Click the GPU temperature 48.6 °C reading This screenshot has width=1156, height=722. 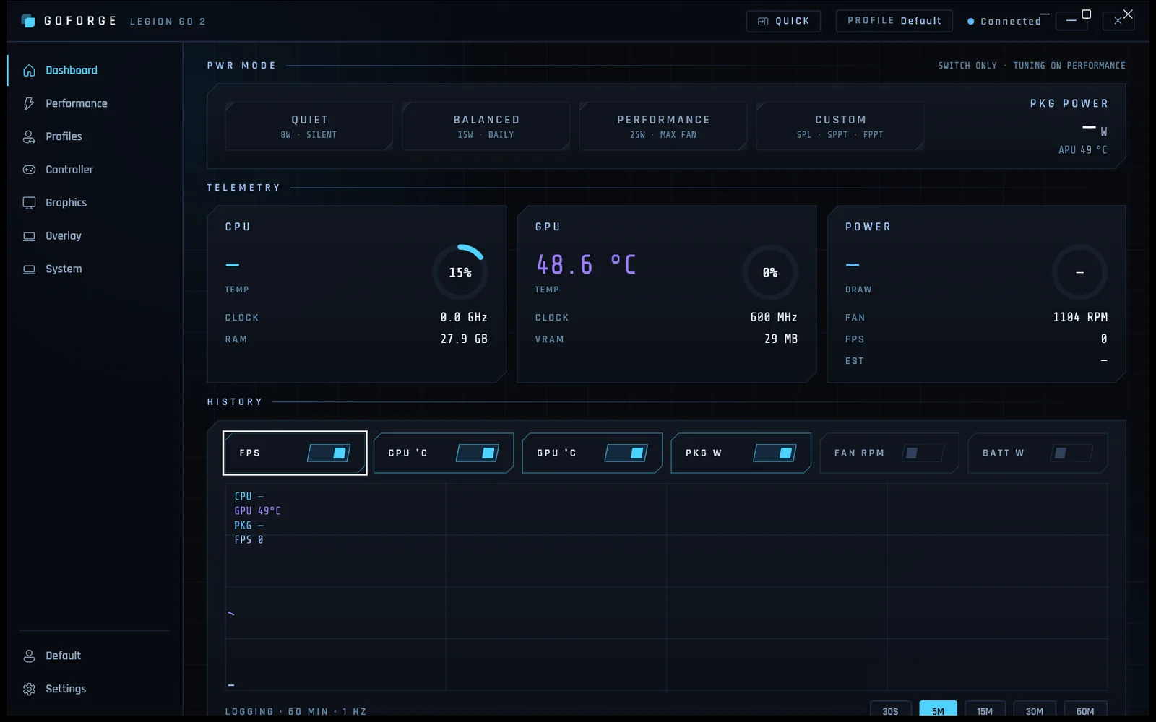tap(586, 265)
